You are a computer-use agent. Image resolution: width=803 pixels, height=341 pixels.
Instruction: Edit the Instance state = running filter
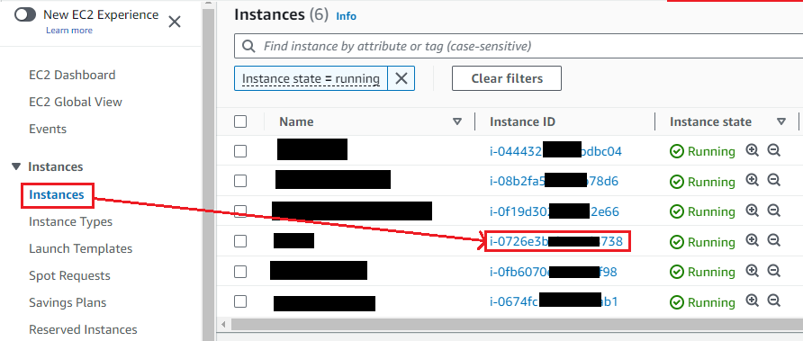click(311, 79)
